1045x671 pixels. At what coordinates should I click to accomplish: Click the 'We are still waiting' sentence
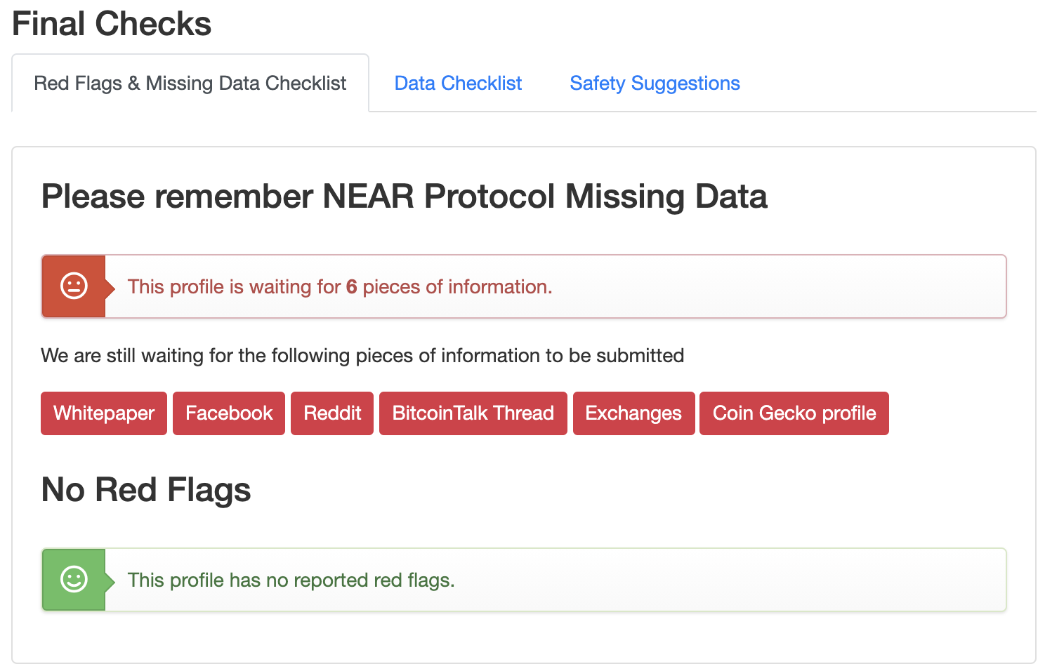[x=362, y=356]
